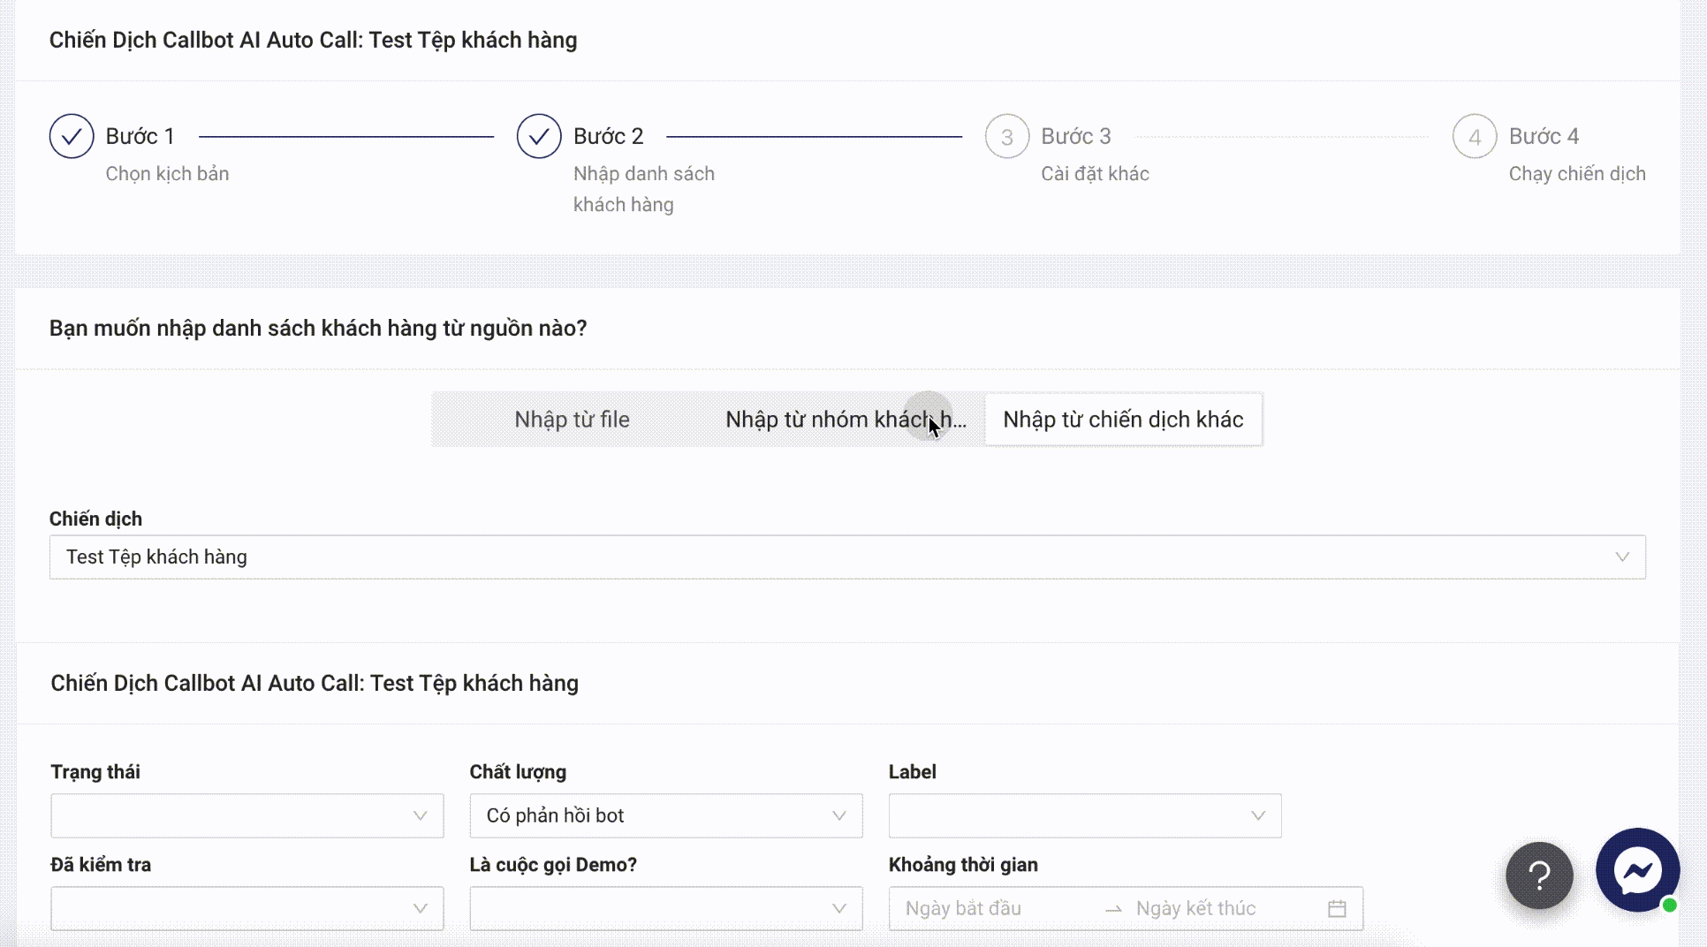This screenshot has height=947, width=1707.
Task: Click the Chọn kịch bản step label
Action: 167,174
